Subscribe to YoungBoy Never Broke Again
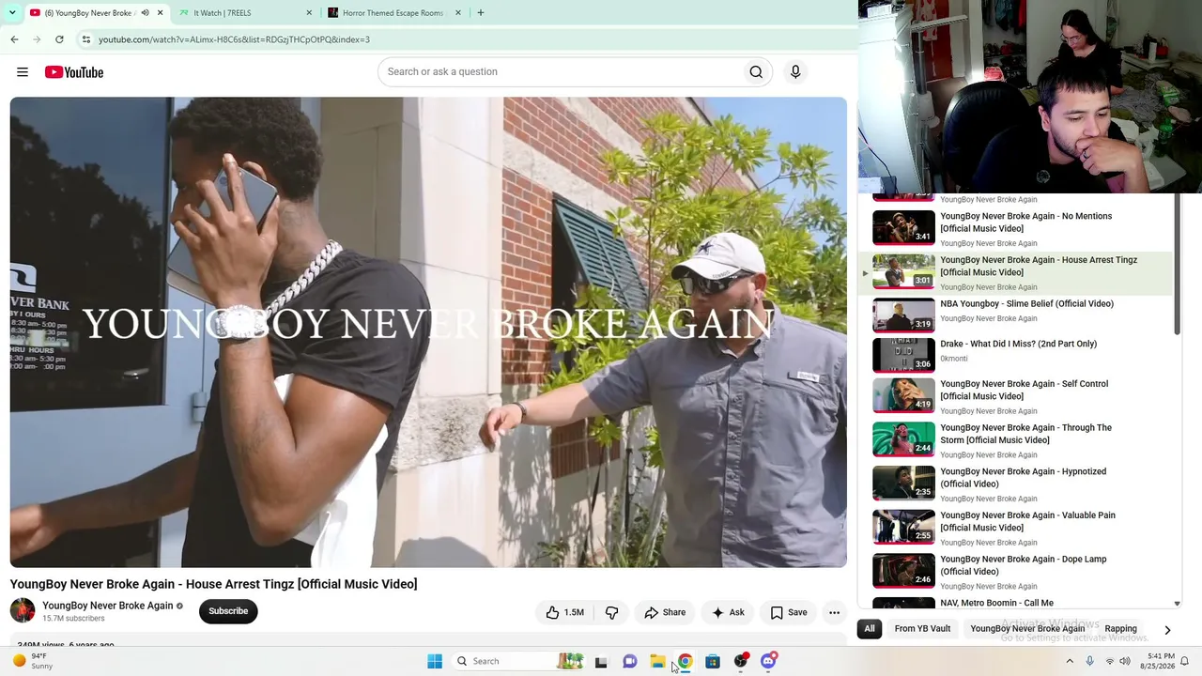The width and height of the screenshot is (1202, 676). pyautogui.click(x=228, y=611)
